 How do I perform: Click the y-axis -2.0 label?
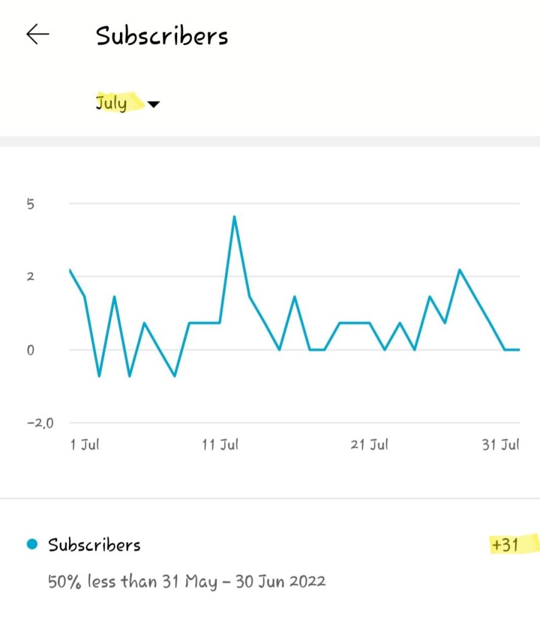[x=40, y=423]
